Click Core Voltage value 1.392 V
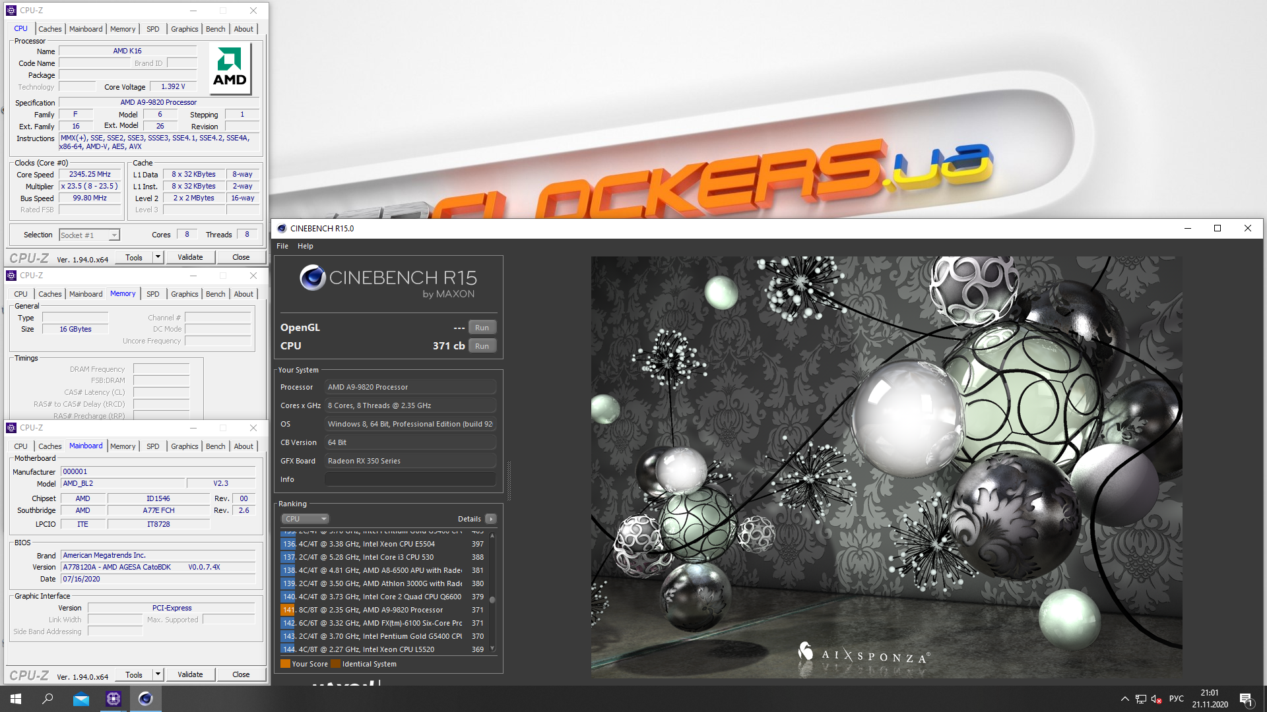This screenshot has width=1267, height=712. (x=173, y=86)
